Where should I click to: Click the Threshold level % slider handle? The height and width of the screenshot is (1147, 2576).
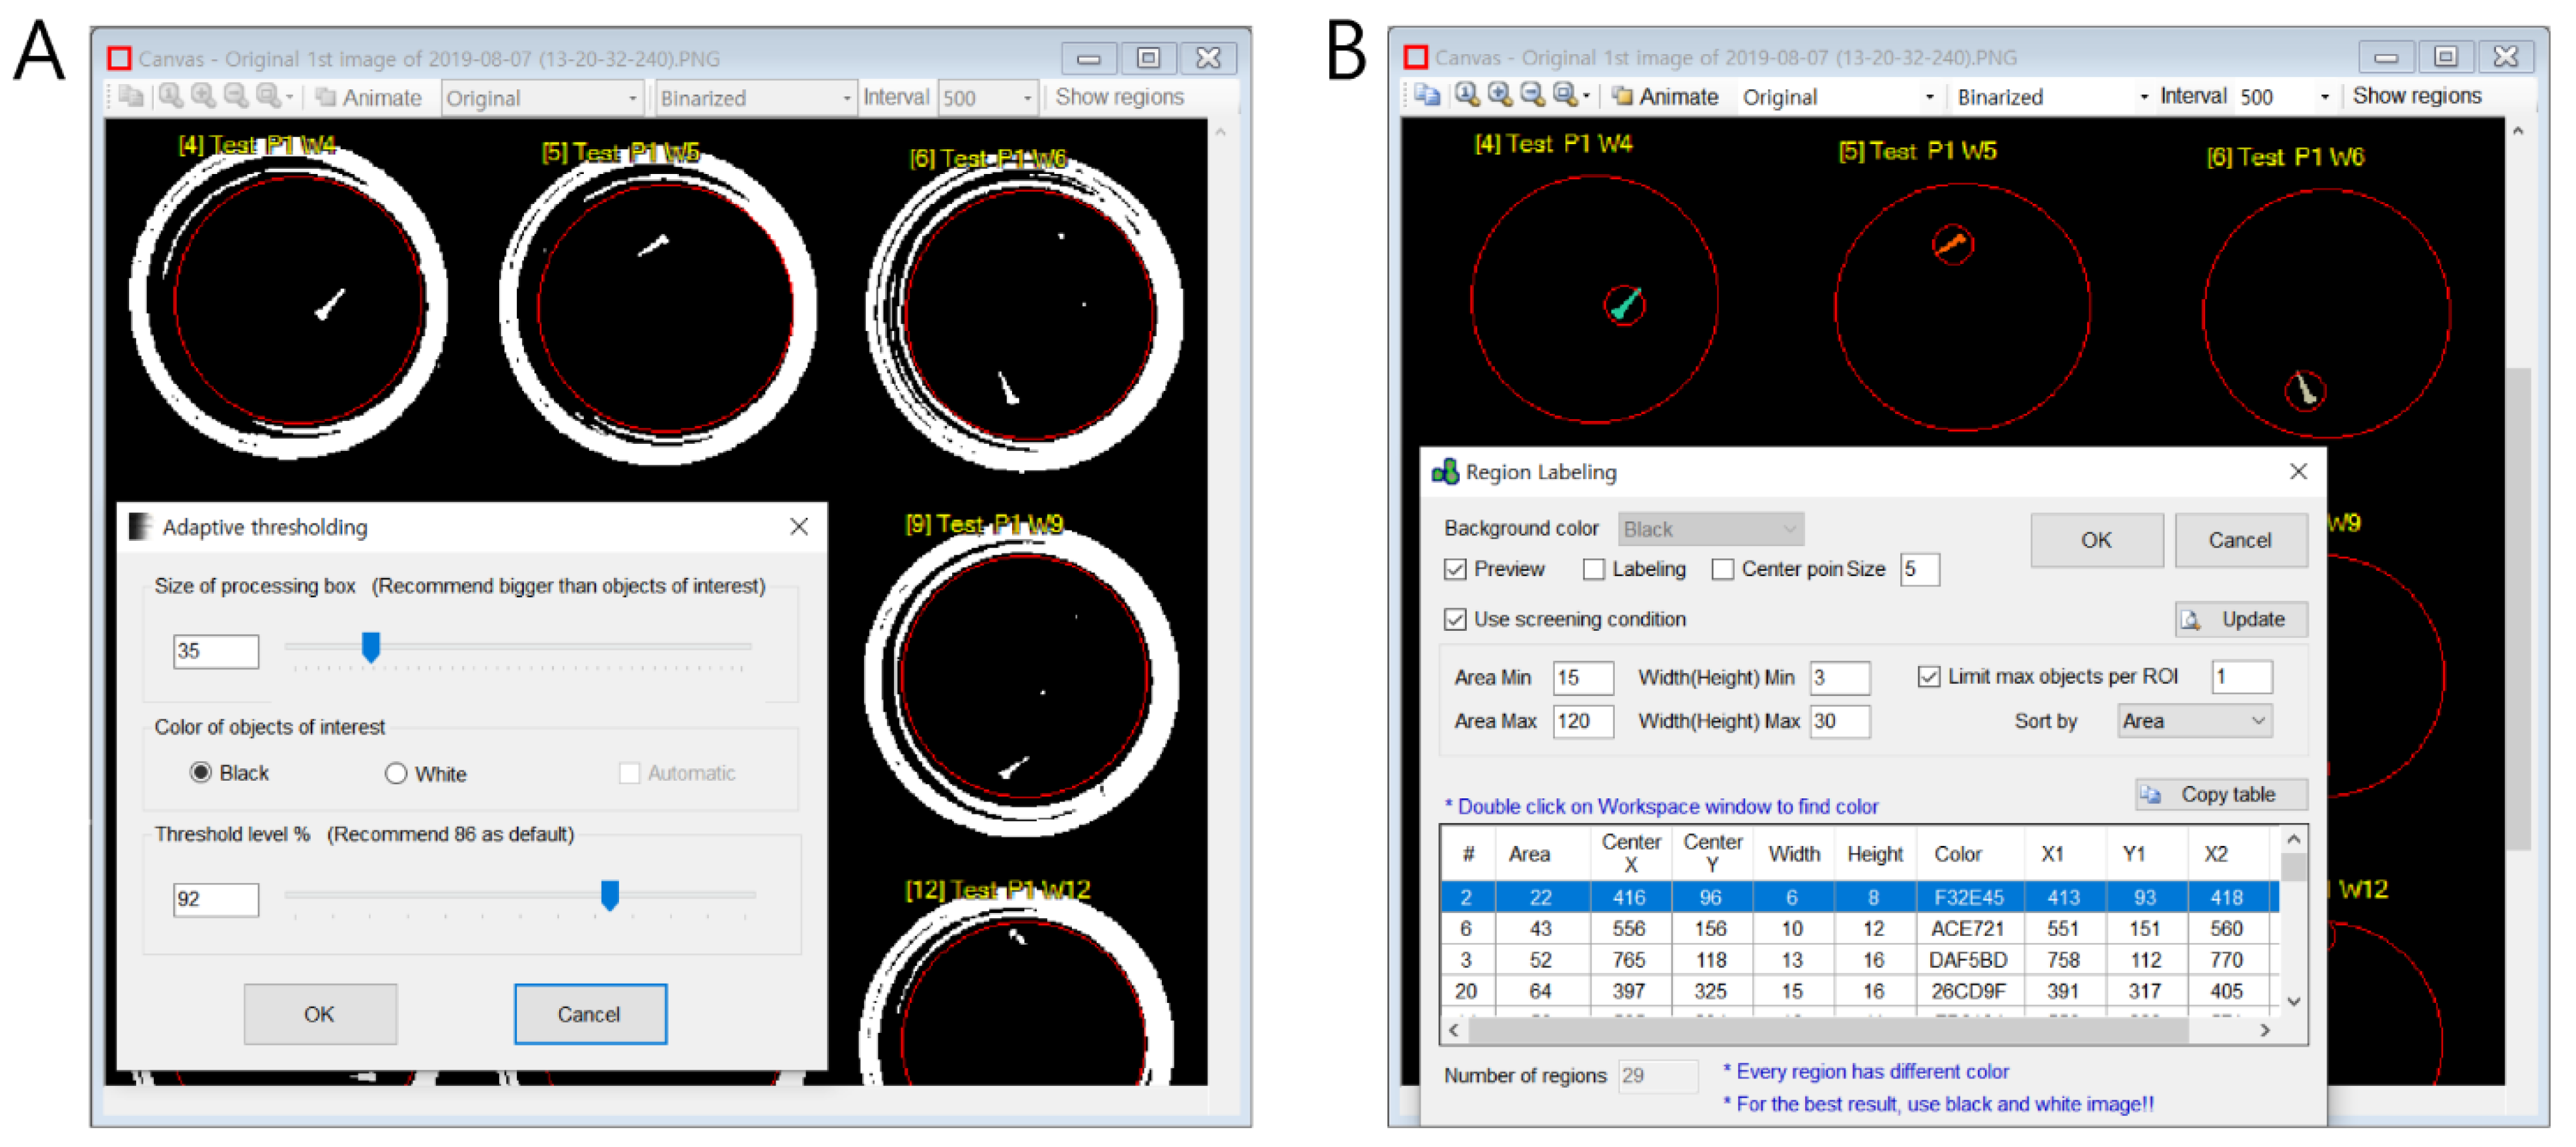click(x=609, y=894)
